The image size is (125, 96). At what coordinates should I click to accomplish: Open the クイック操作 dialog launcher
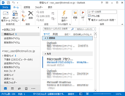[70, 24]
